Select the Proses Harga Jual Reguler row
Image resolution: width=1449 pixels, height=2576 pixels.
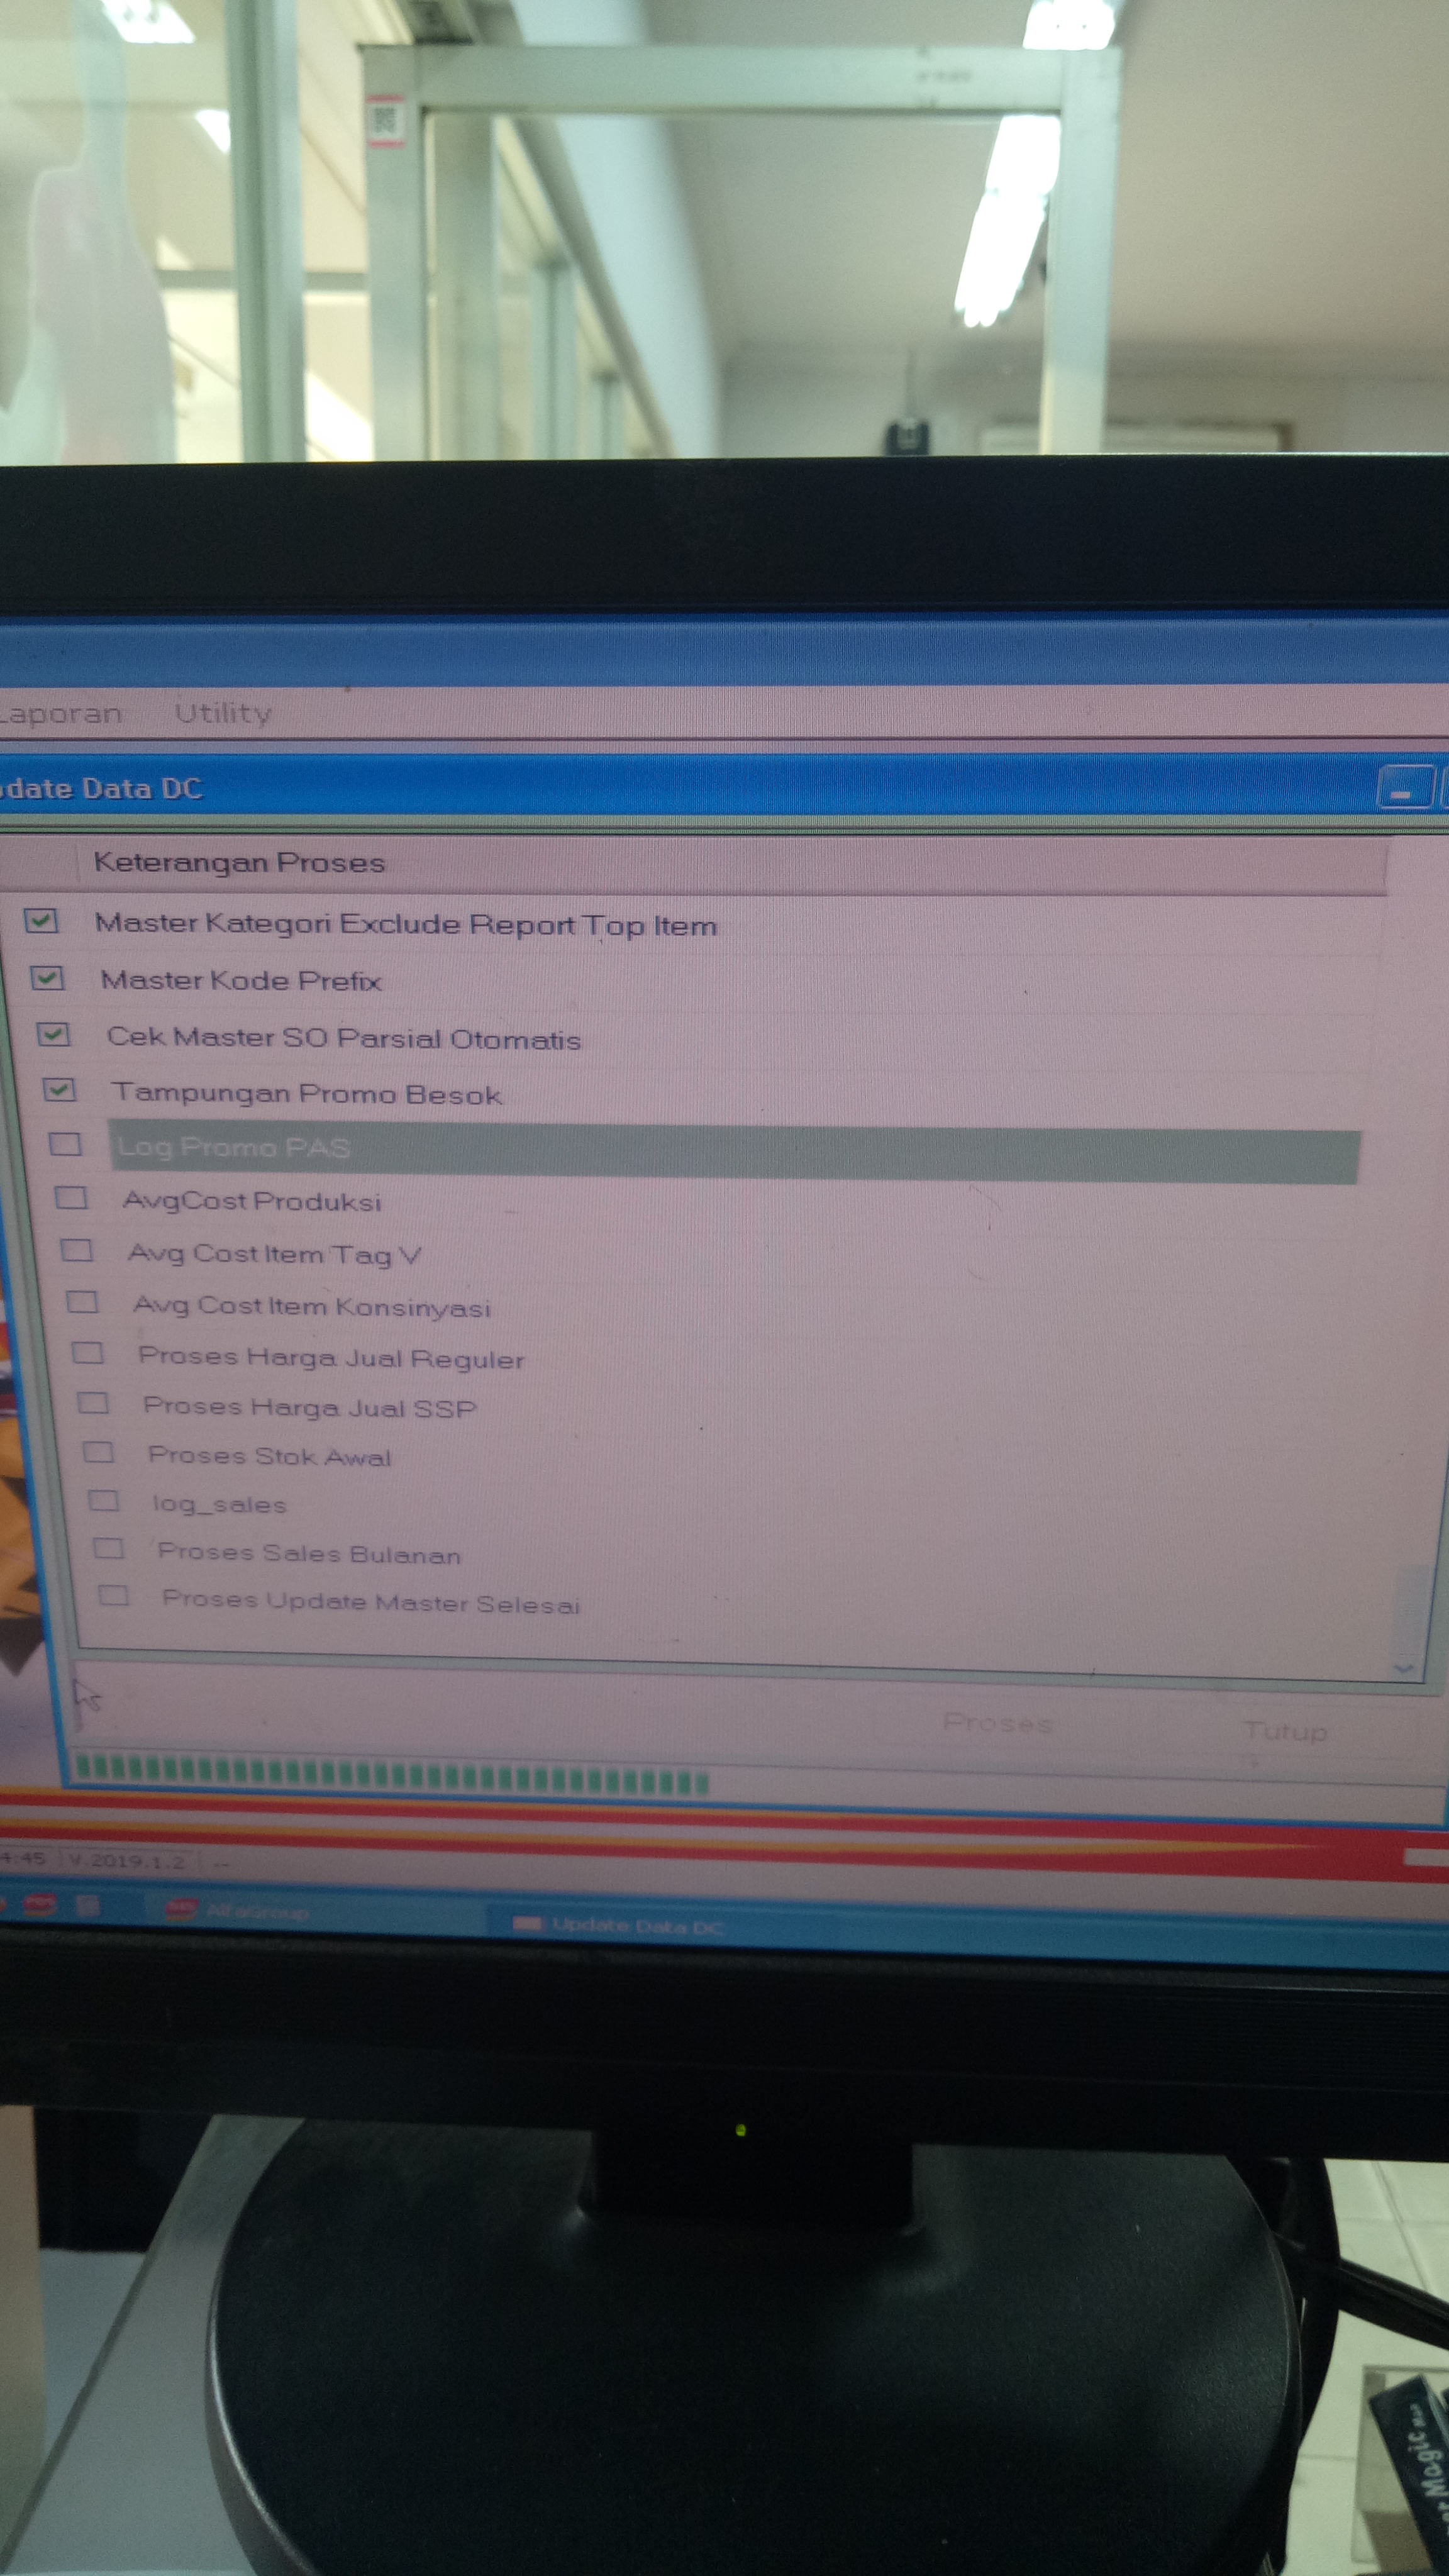[331, 1358]
